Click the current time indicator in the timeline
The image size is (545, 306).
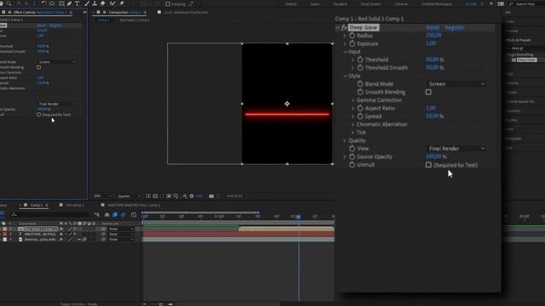pos(298,217)
